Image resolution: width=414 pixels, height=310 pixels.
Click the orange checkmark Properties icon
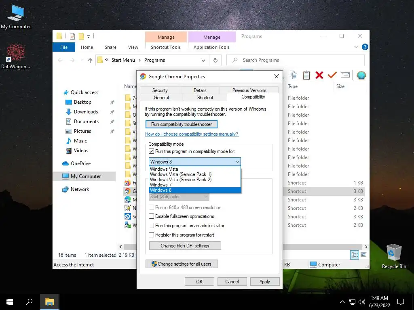pos(332,75)
